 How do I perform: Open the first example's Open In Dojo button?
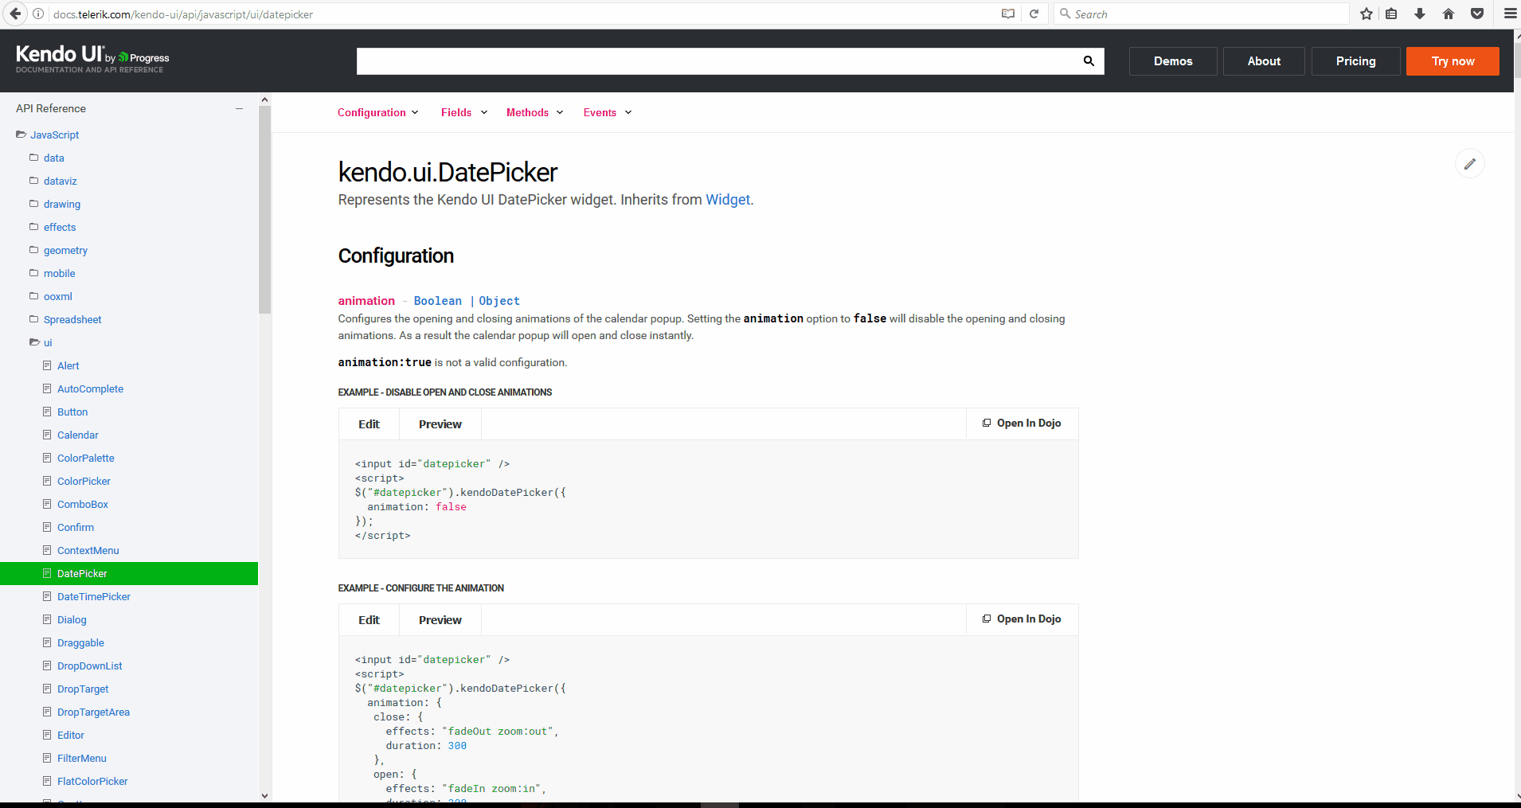point(1022,424)
